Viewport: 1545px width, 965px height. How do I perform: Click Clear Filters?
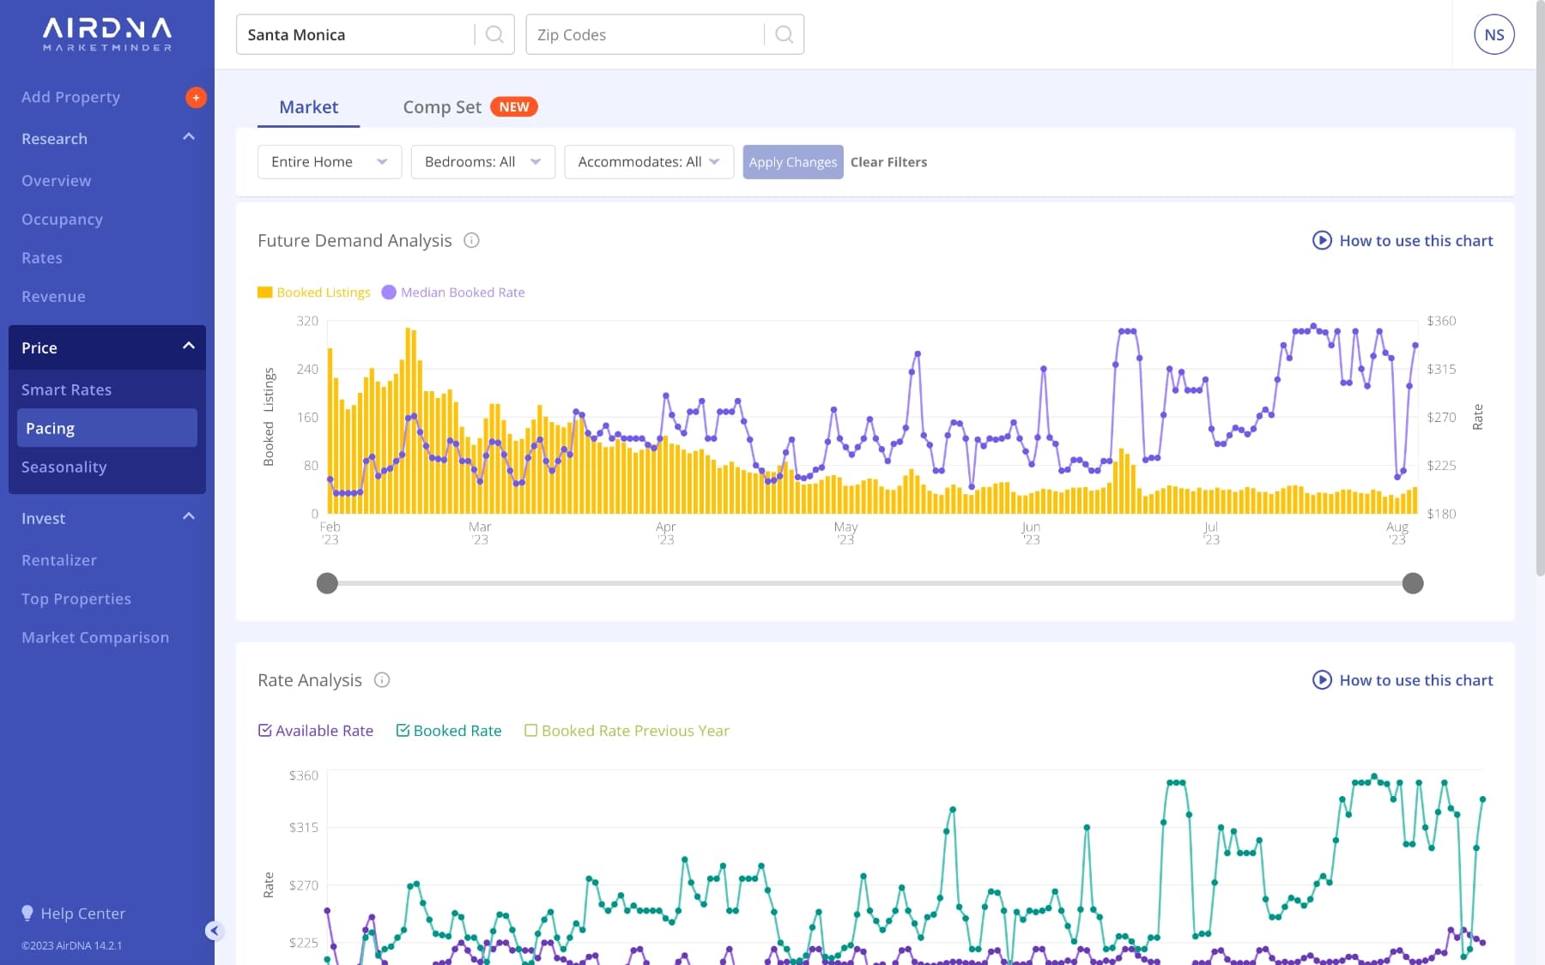tap(888, 161)
